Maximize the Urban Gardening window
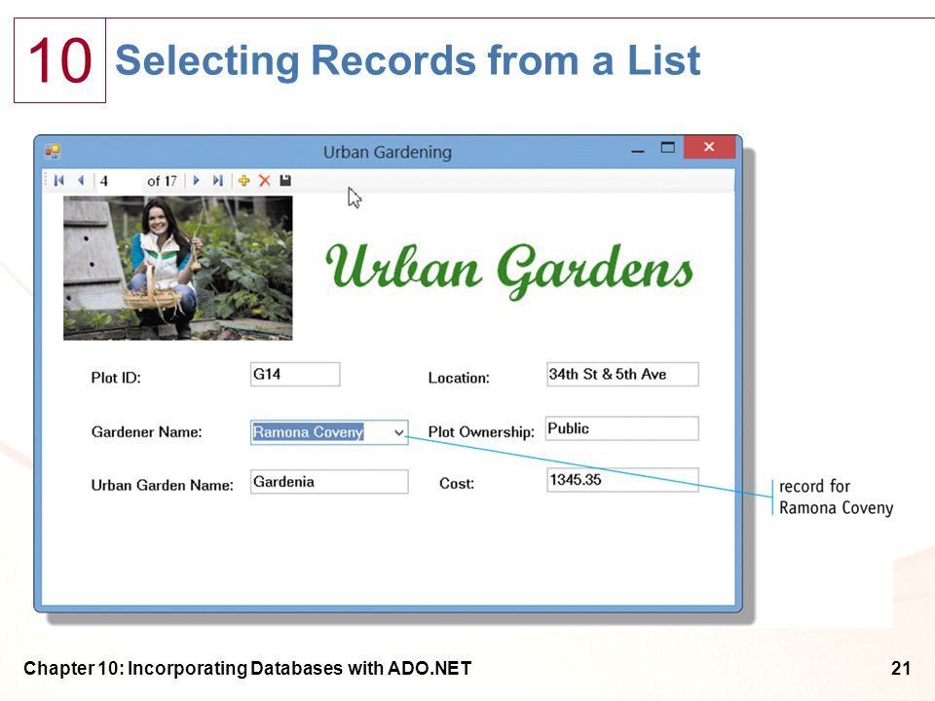Image resolution: width=935 pixels, height=701 pixels. pyautogui.click(x=667, y=147)
